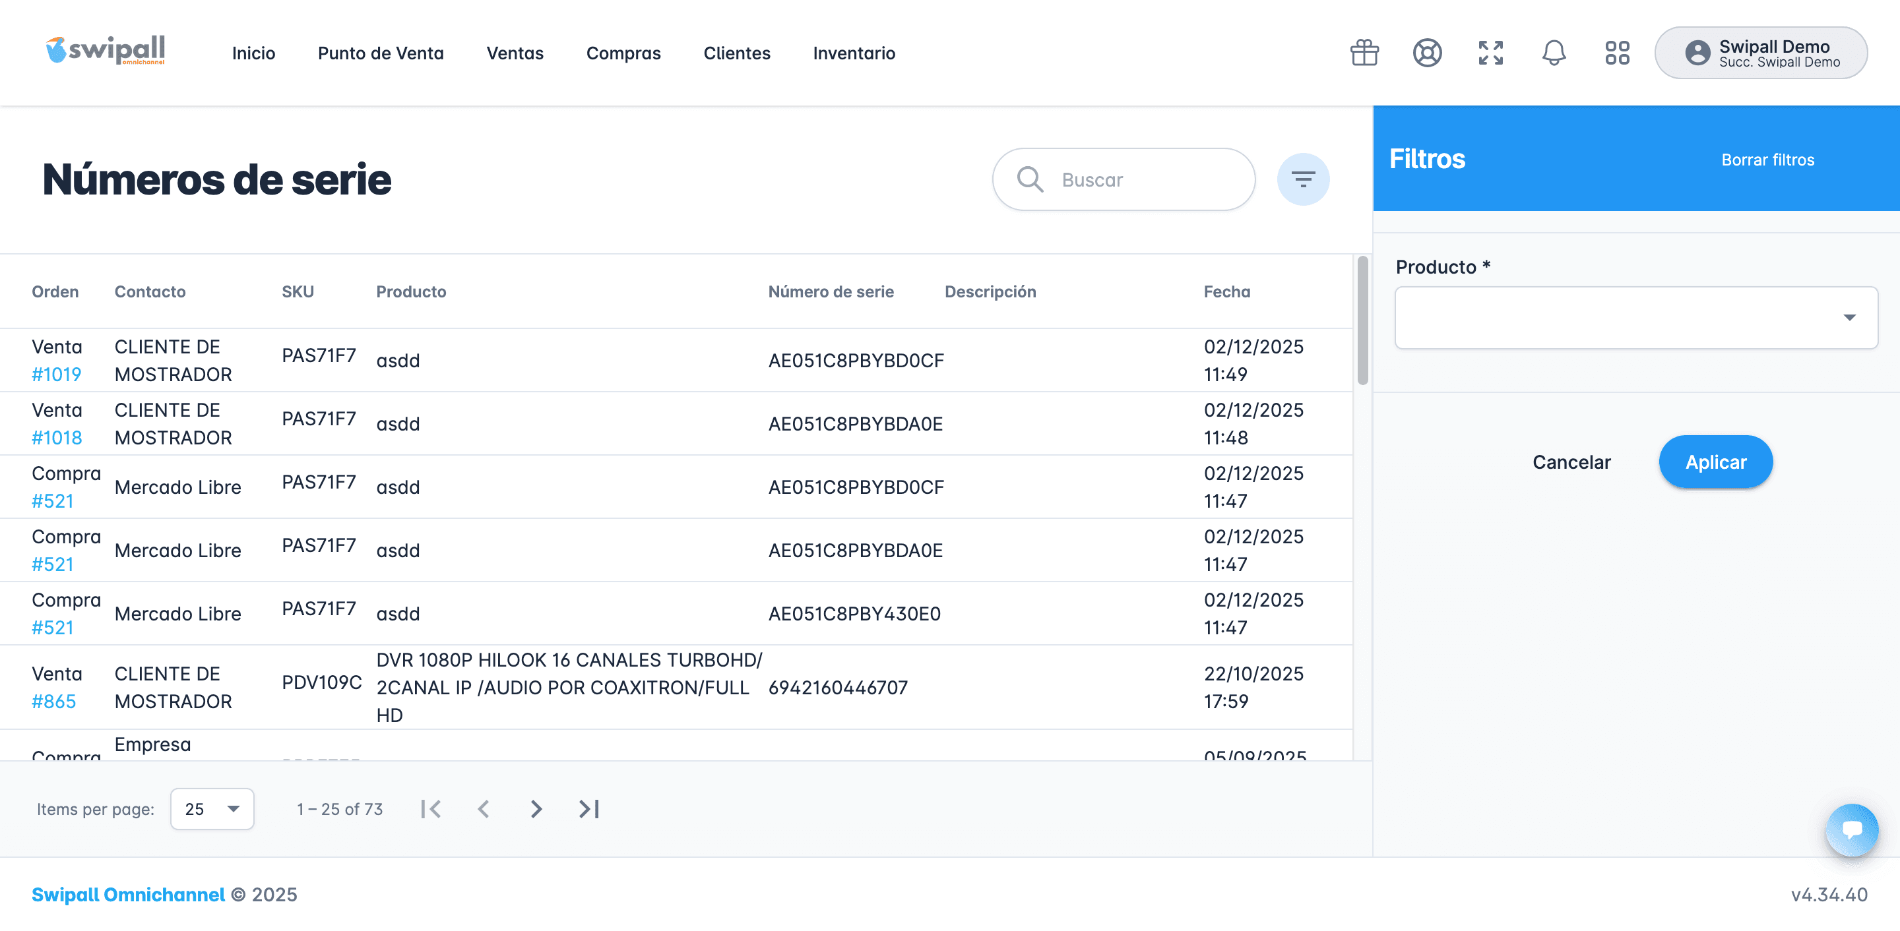Click the help lifebuoy icon
Image resolution: width=1900 pixels, height=931 pixels.
(x=1426, y=53)
